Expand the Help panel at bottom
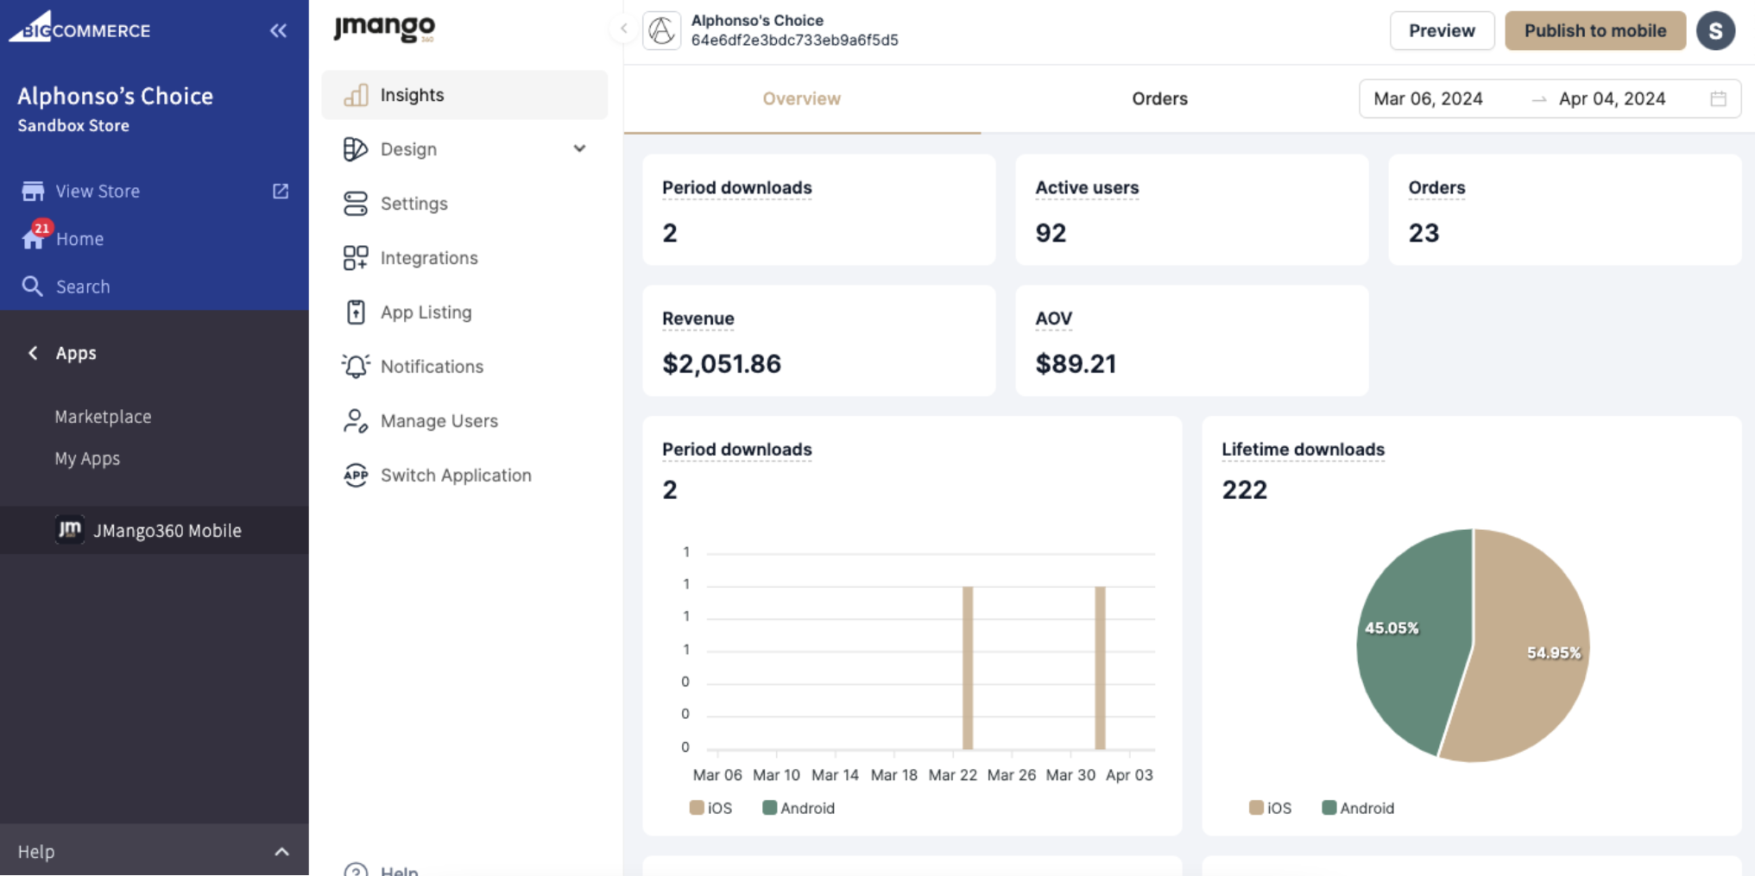1755x876 pixels. click(x=281, y=852)
